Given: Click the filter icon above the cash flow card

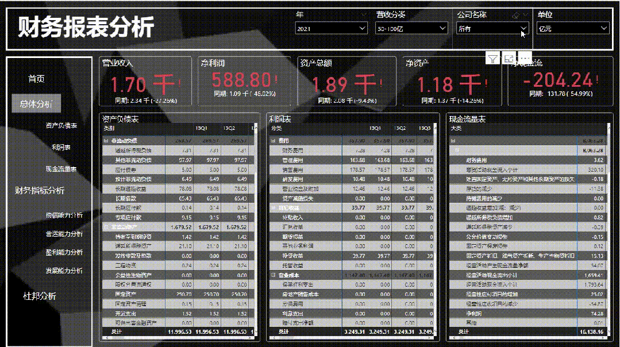Looking at the screenshot, I should tap(492, 58).
